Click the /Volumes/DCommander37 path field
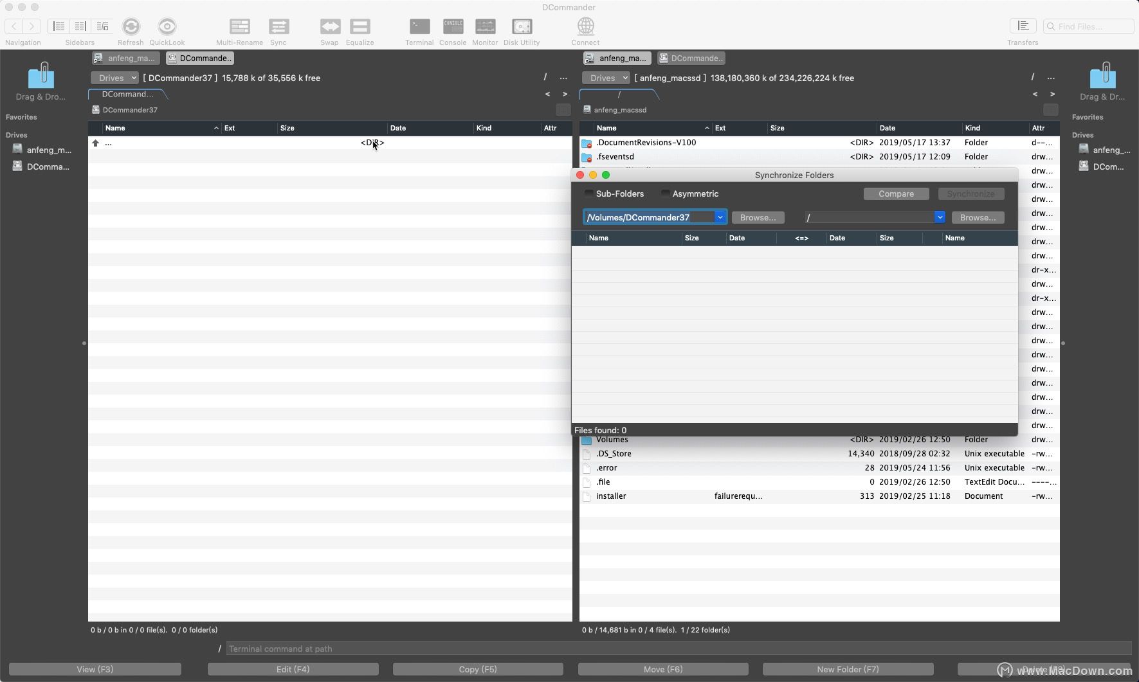The image size is (1139, 682). (x=649, y=217)
